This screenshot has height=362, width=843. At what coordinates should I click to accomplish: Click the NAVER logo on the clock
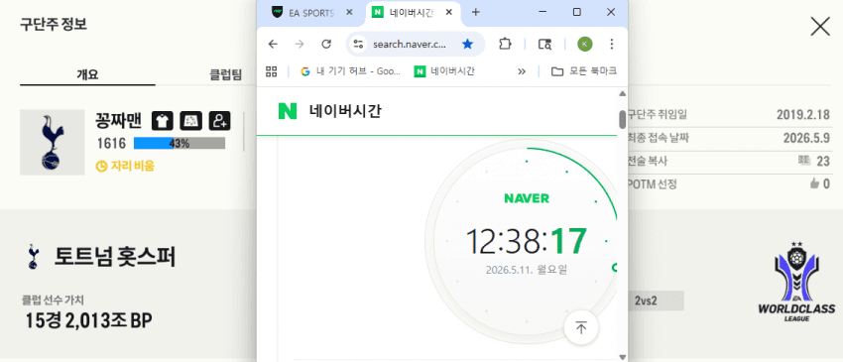[527, 198]
